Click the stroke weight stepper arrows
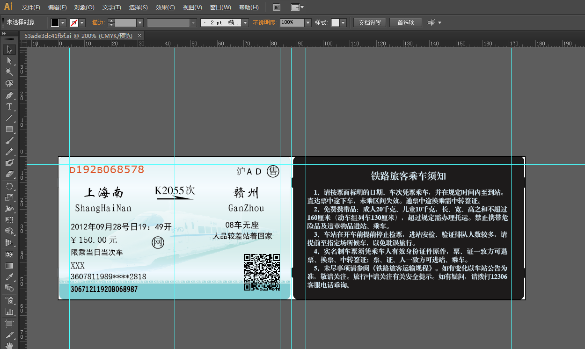This screenshot has height=349, width=585. click(x=111, y=22)
